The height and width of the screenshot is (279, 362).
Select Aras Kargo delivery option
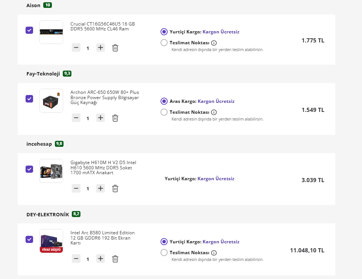tap(164, 101)
